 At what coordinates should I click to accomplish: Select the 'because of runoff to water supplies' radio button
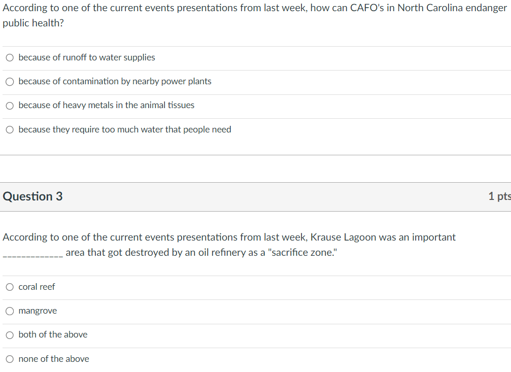[10, 58]
